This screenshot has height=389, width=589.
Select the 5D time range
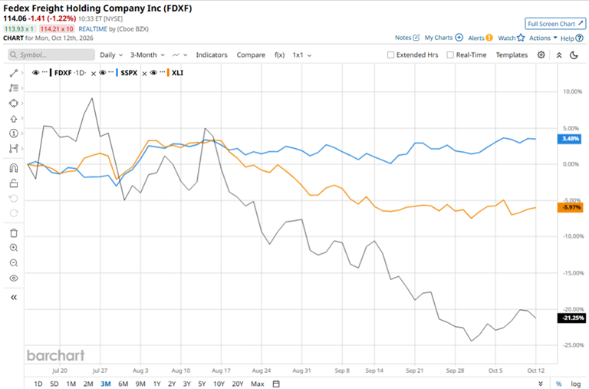[54, 384]
